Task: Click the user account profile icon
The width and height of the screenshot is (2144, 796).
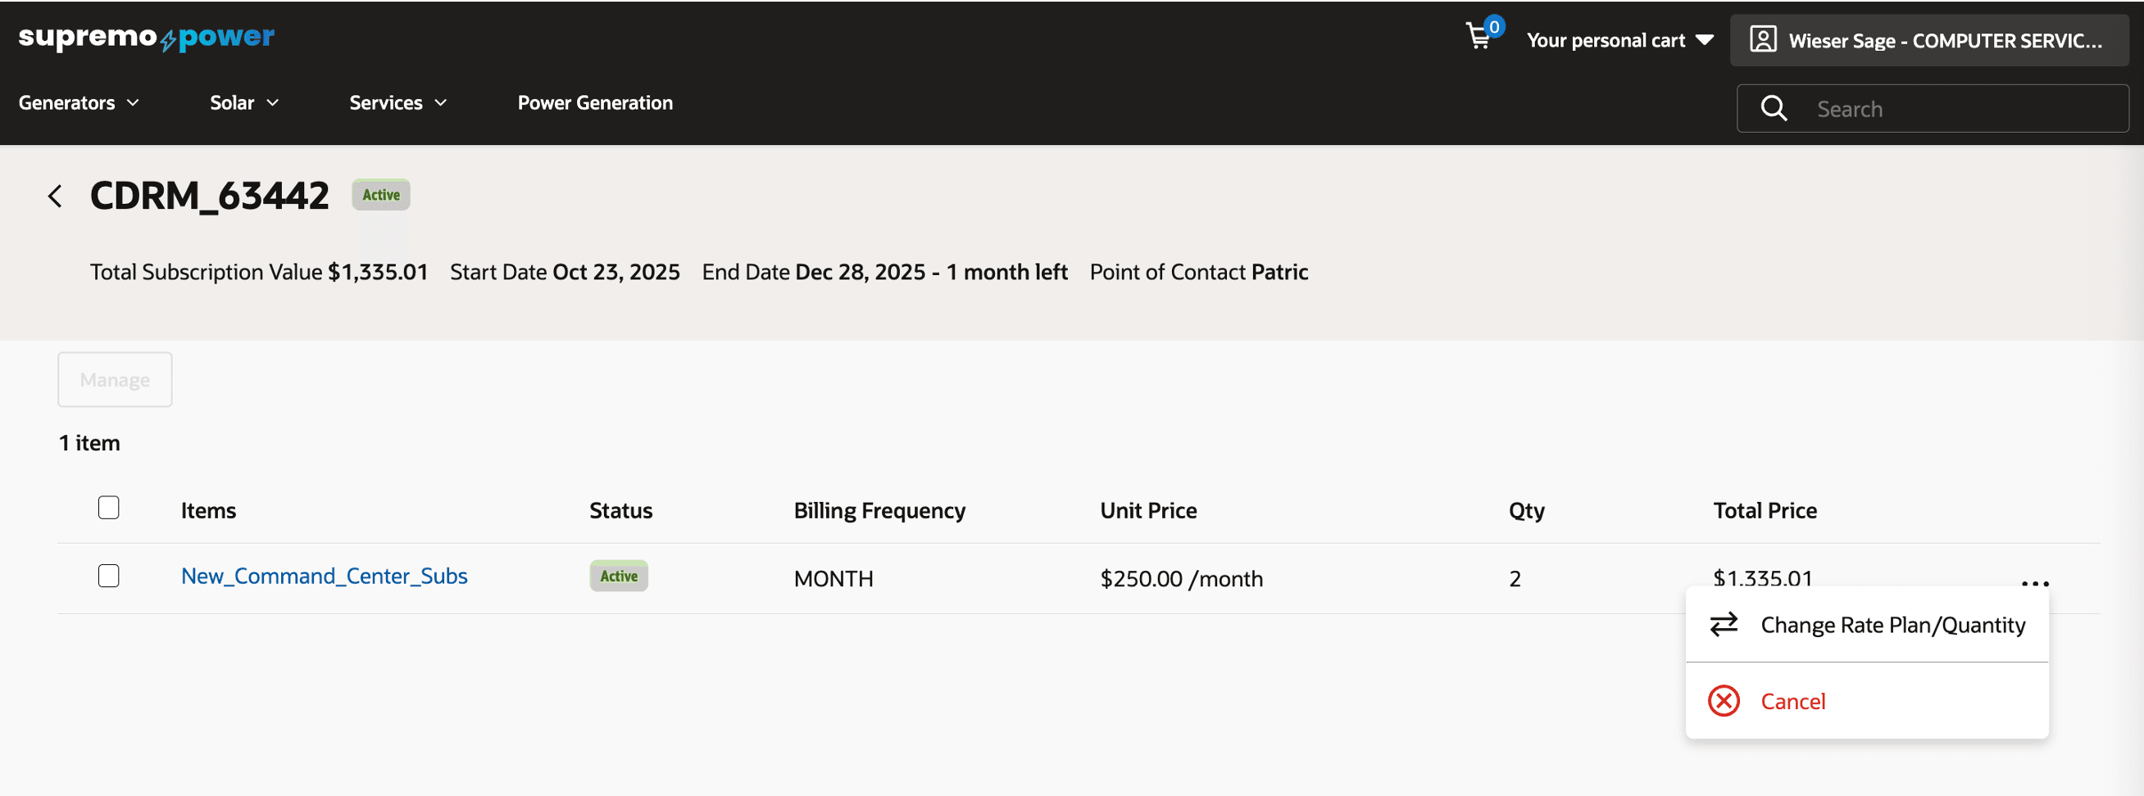Action: (x=1762, y=40)
